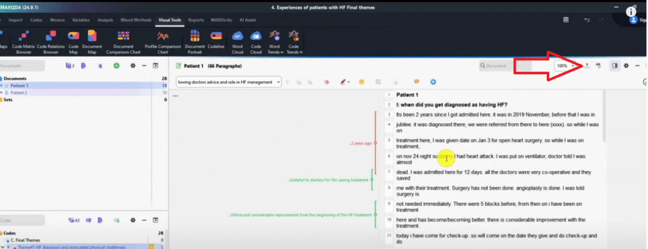Toggle edit mode for Patient 1
Screen dimensions: 648x249
tap(178, 66)
